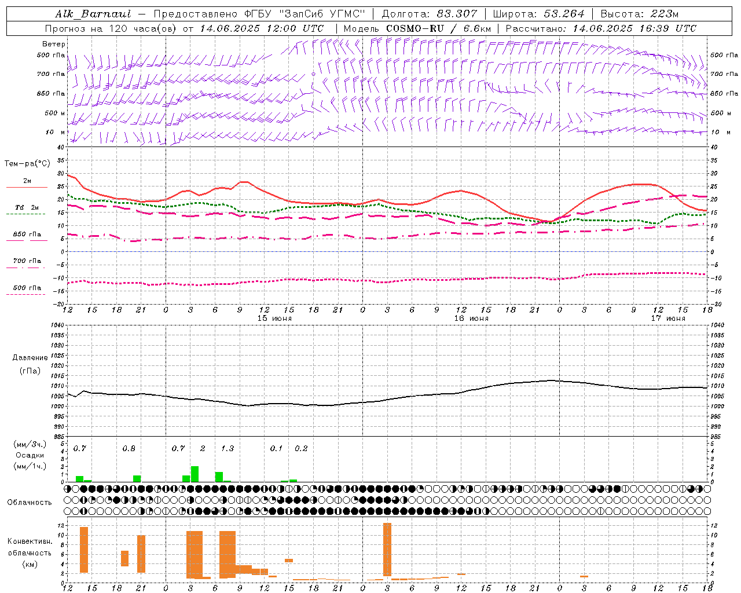
Task: Click the 17 июня date label
Action: click(x=668, y=319)
